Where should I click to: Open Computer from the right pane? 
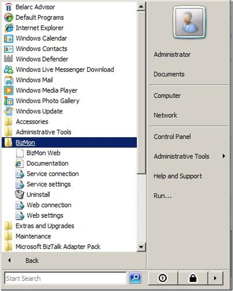(167, 96)
